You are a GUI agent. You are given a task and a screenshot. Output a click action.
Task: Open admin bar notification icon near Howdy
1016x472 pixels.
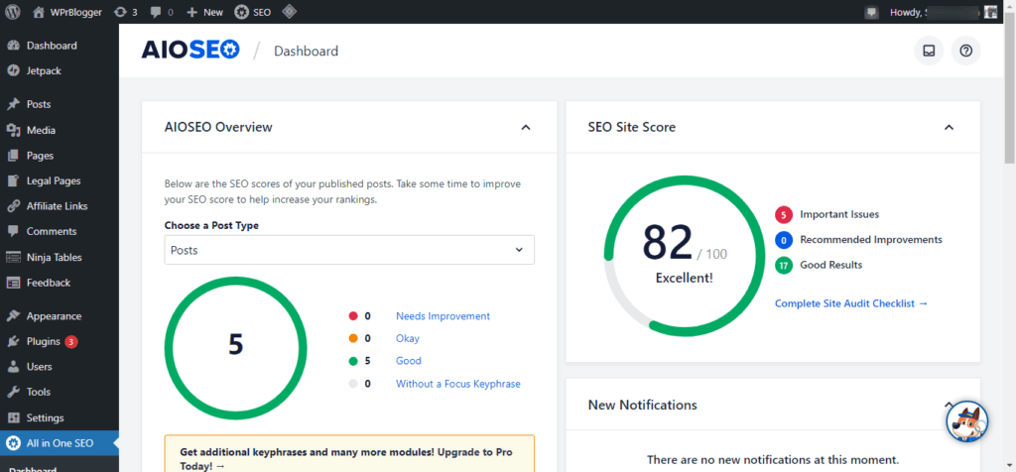click(871, 12)
